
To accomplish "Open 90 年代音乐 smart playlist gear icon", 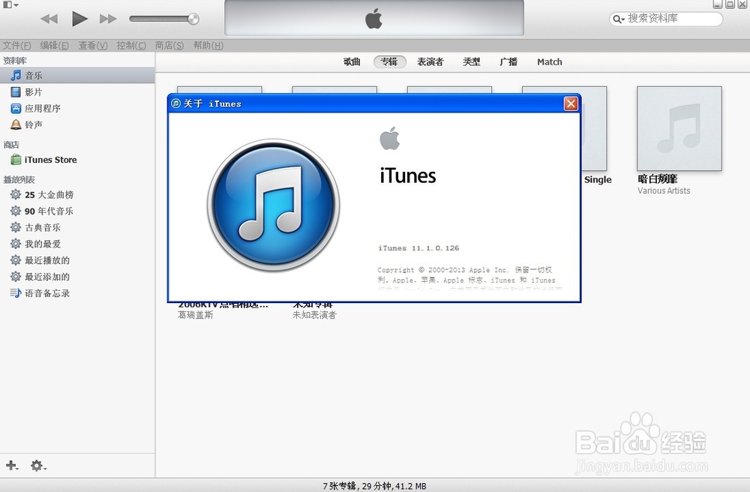I will [x=16, y=211].
